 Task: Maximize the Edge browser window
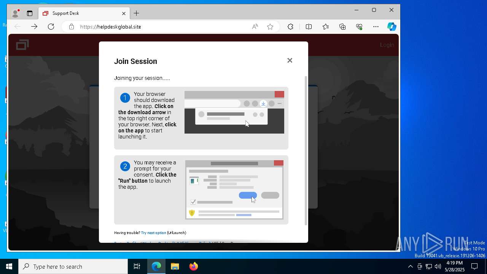374,10
